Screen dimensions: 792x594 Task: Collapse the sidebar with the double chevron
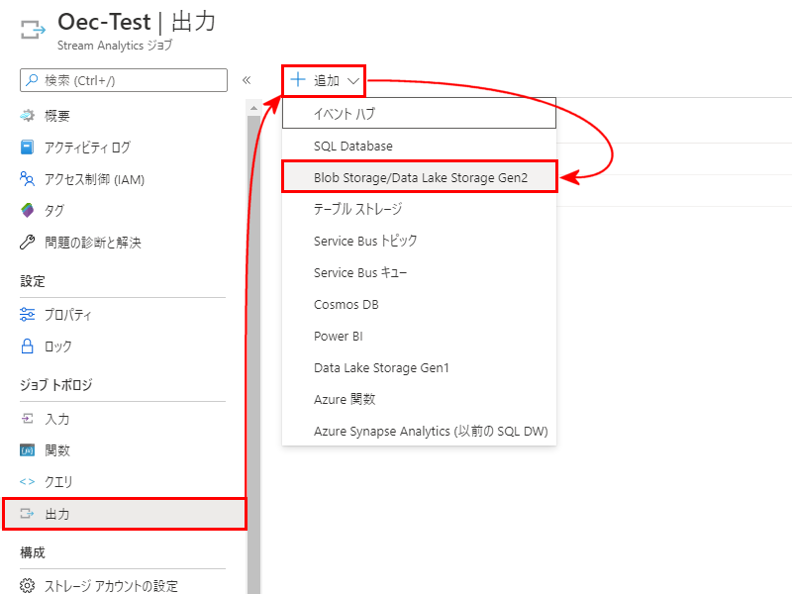click(x=247, y=80)
